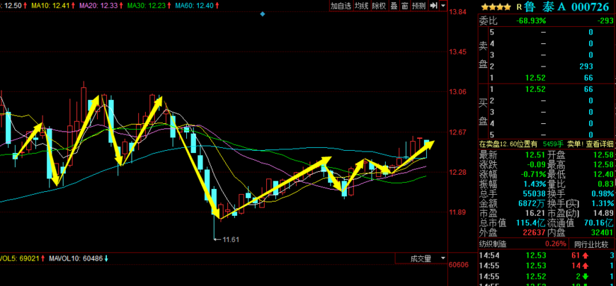This screenshot has height=286, width=616.
Task: Click the MA10 12.41 legend label
Action: click(53, 6)
